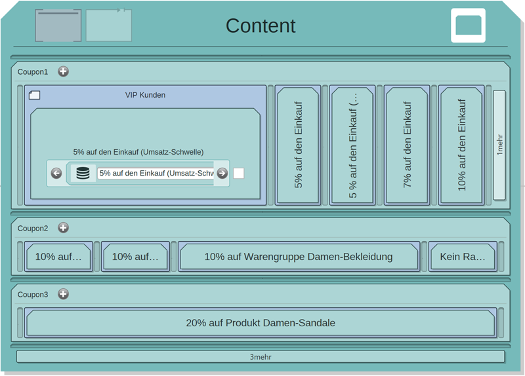Click the 5% auf den Einkauf text field

pos(156,174)
